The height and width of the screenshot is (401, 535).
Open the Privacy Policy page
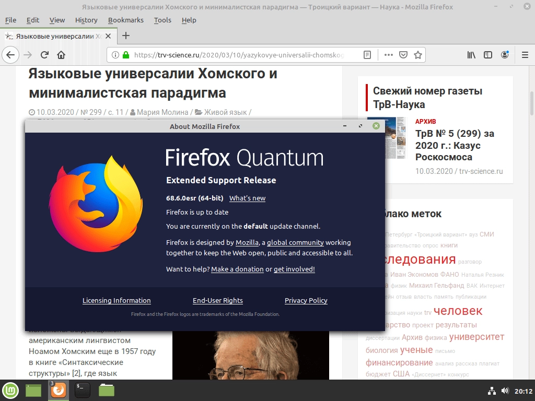[x=306, y=300]
